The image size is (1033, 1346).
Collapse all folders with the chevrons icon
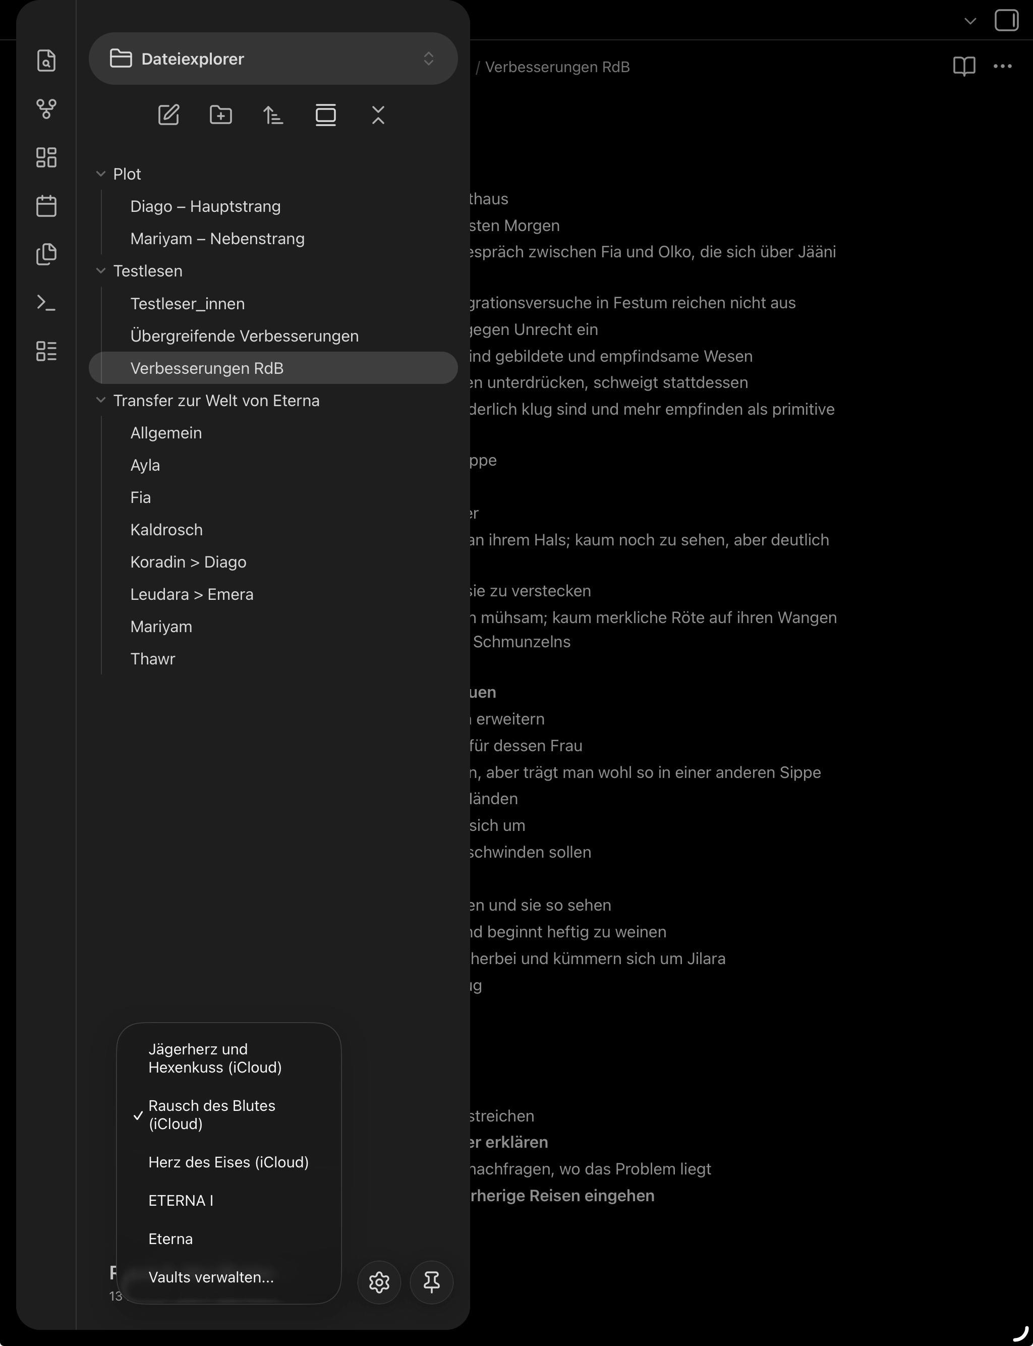tap(378, 115)
